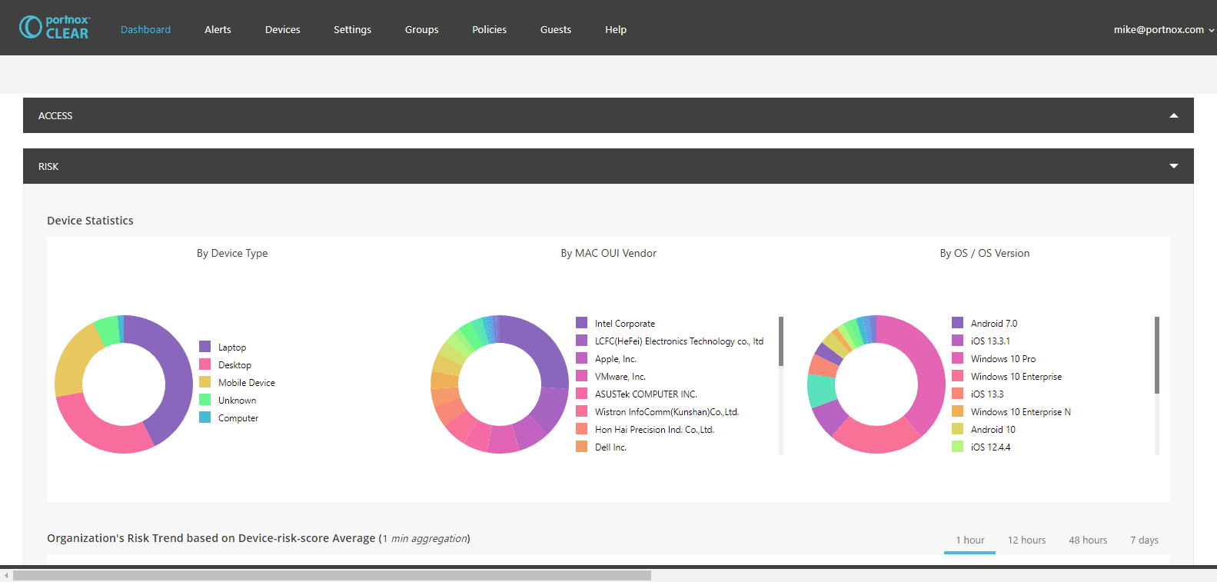Hide VMware, Inc. series in vendor chart
Screen dimensions: 1217x582
pos(620,377)
